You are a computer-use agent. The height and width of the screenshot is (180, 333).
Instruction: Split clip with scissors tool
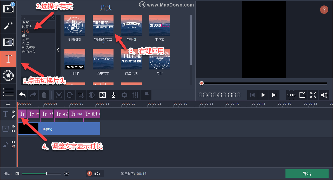(59, 95)
